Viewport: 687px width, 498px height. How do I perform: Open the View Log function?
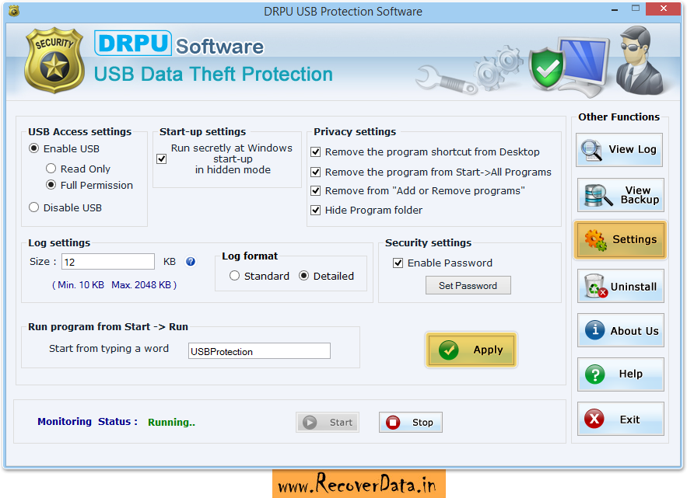tap(619, 150)
